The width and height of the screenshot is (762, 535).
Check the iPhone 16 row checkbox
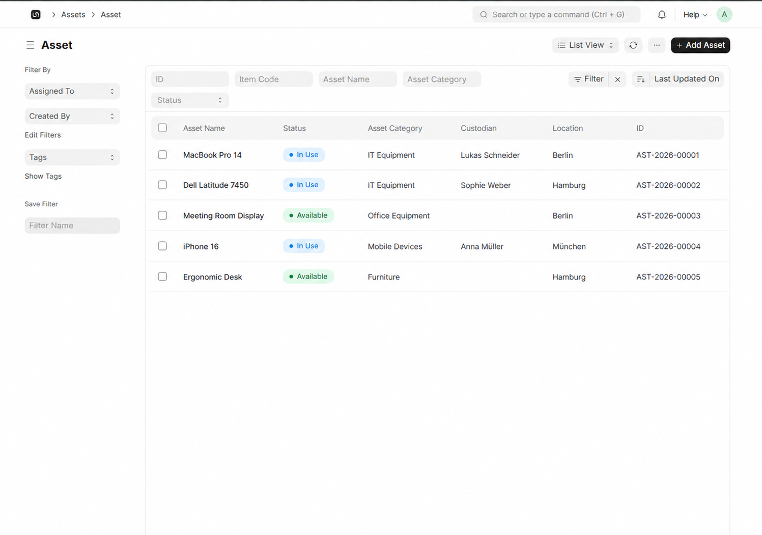coord(162,246)
